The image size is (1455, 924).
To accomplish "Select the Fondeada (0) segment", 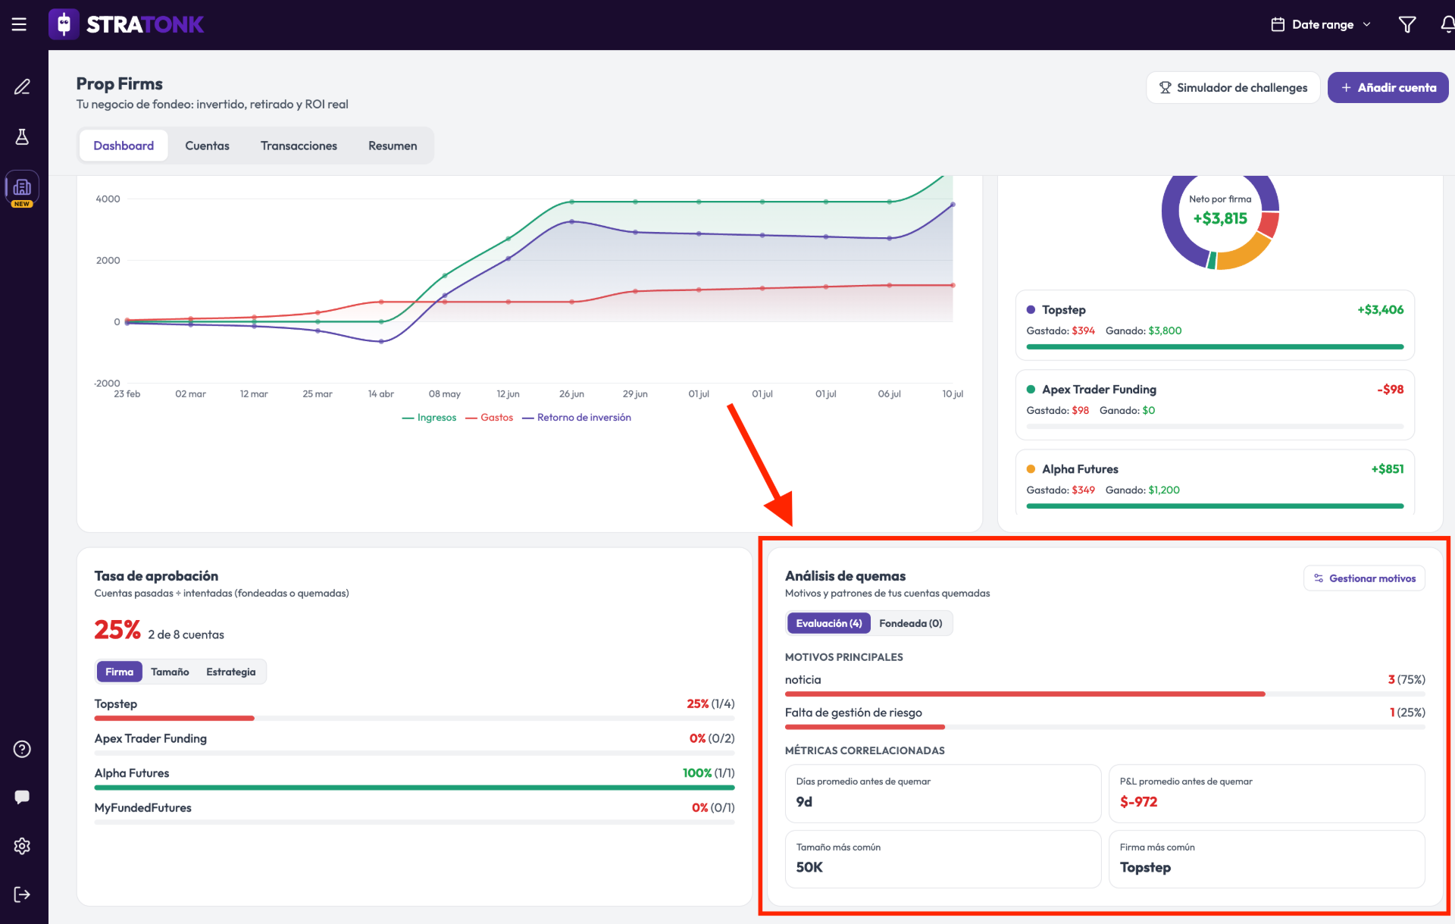I will pos(910,623).
